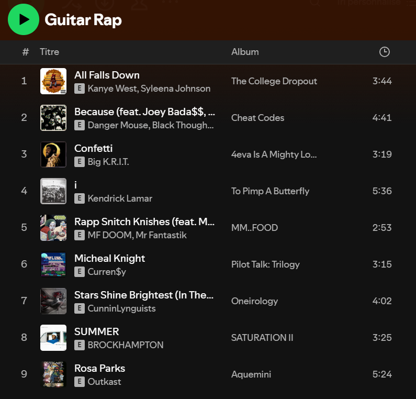Open artist Big K.R.I.T.
This screenshot has width=416, height=399.
(x=108, y=162)
